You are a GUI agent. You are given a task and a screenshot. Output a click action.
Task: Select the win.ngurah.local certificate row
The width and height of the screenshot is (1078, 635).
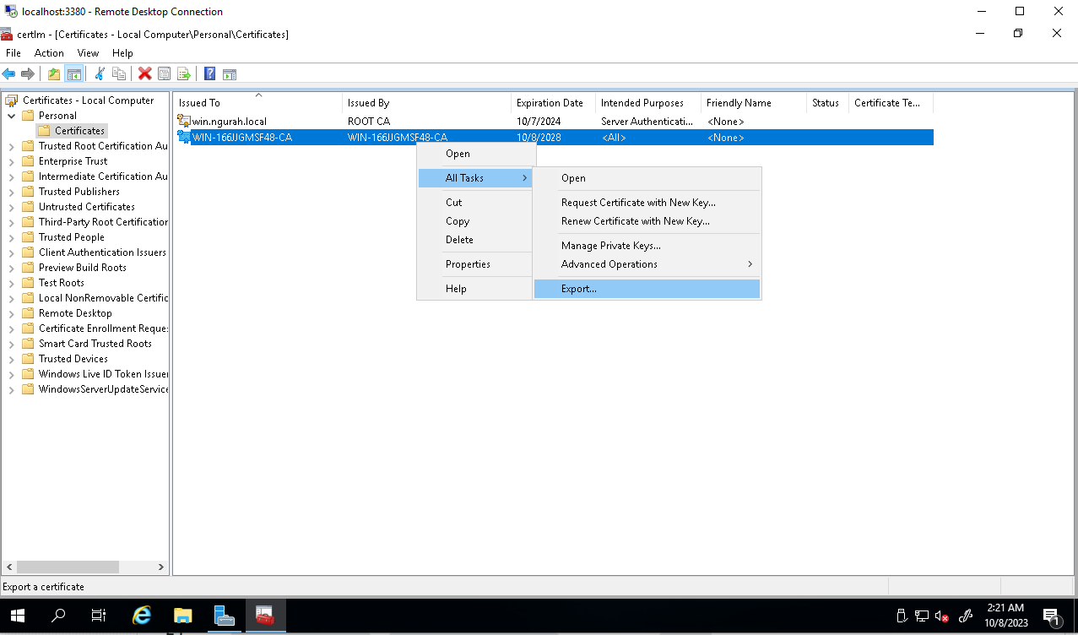click(x=229, y=122)
